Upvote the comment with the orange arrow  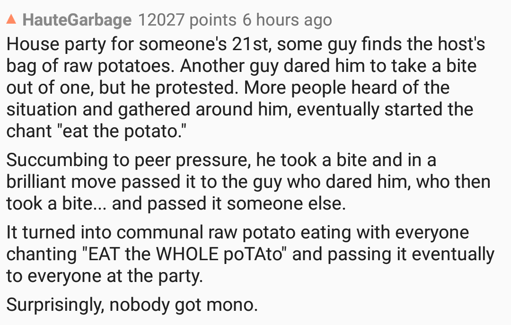coord(11,20)
